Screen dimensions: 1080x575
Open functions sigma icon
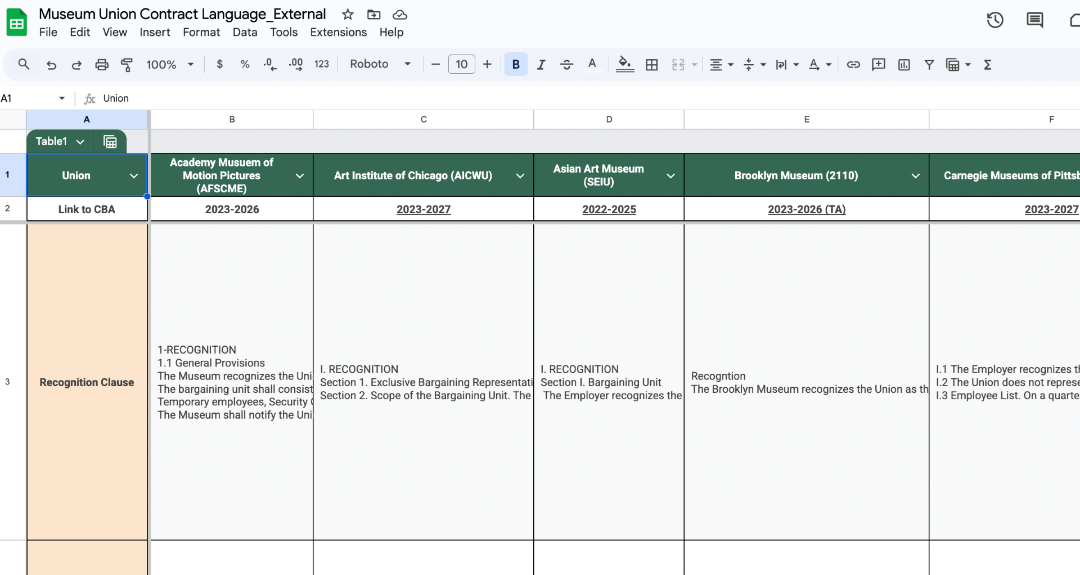pos(988,65)
